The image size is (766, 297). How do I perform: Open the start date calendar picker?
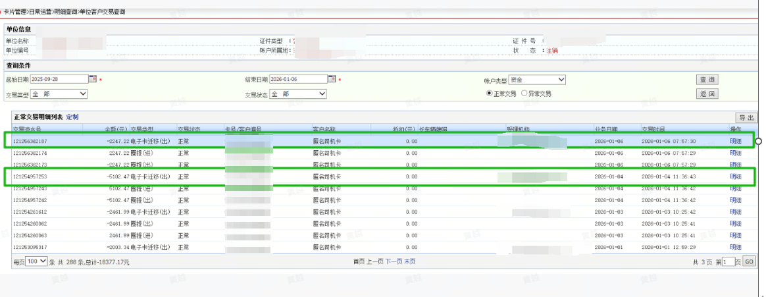tap(93, 79)
